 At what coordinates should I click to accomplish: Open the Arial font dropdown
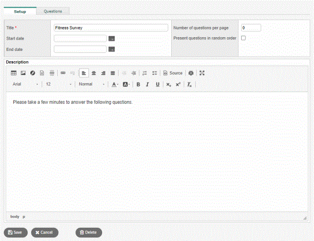25,84
